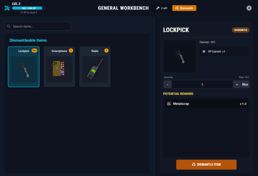Click the Metalscrap reward row
258x176 pixels.
206,104
